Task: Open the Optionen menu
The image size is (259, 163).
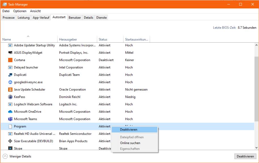Action: pos(19,11)
